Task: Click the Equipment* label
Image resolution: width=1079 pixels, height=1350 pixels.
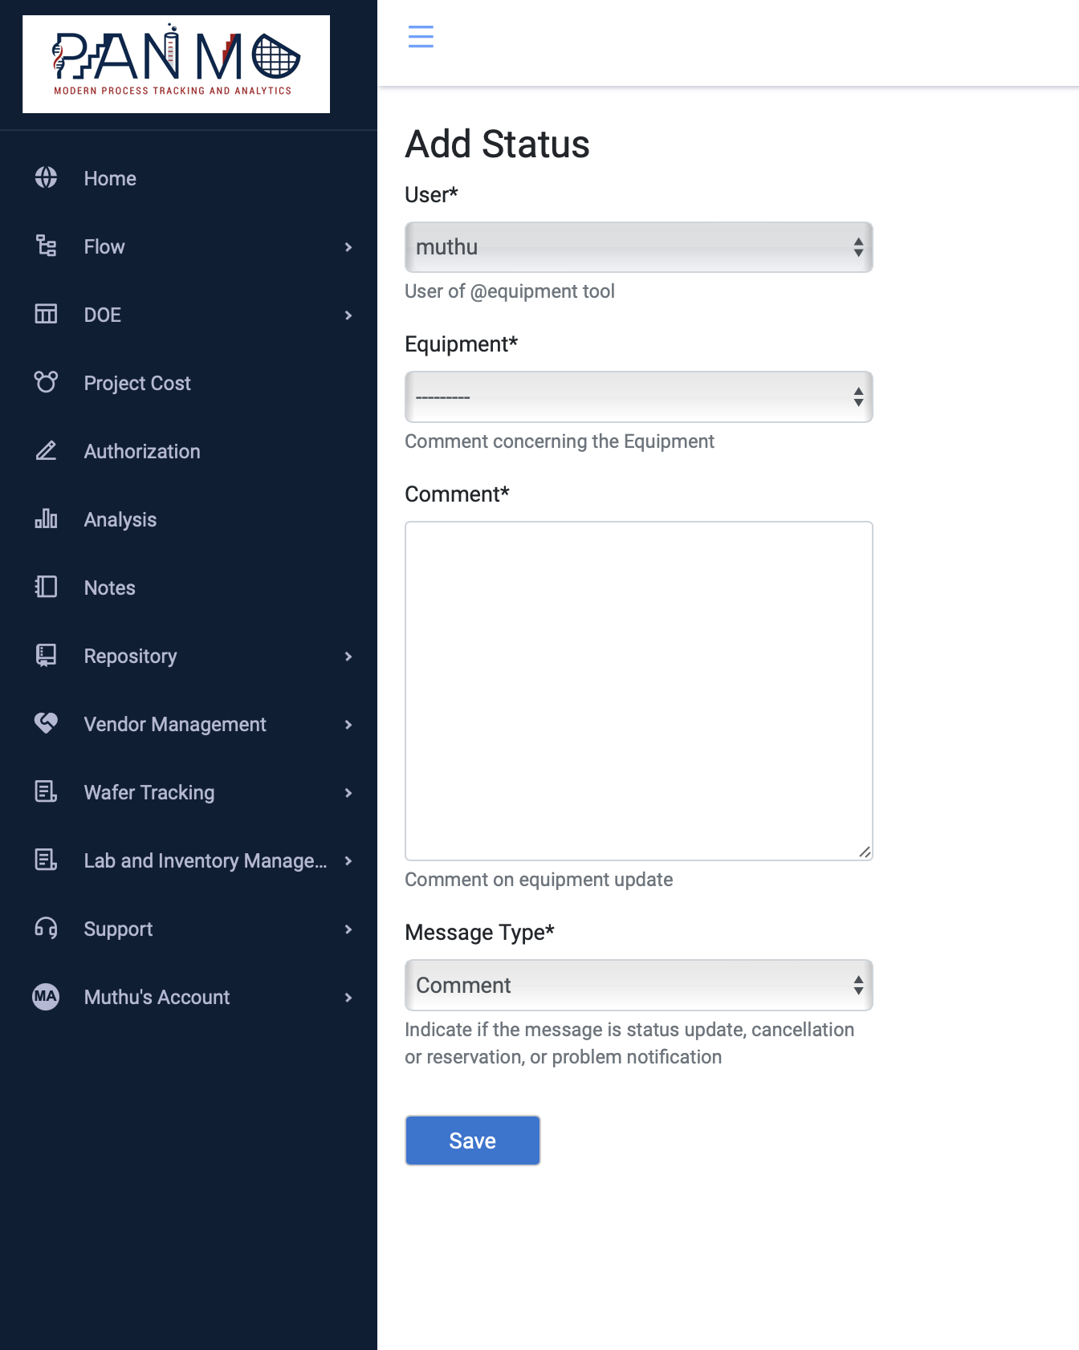Action: click(462, 344)
